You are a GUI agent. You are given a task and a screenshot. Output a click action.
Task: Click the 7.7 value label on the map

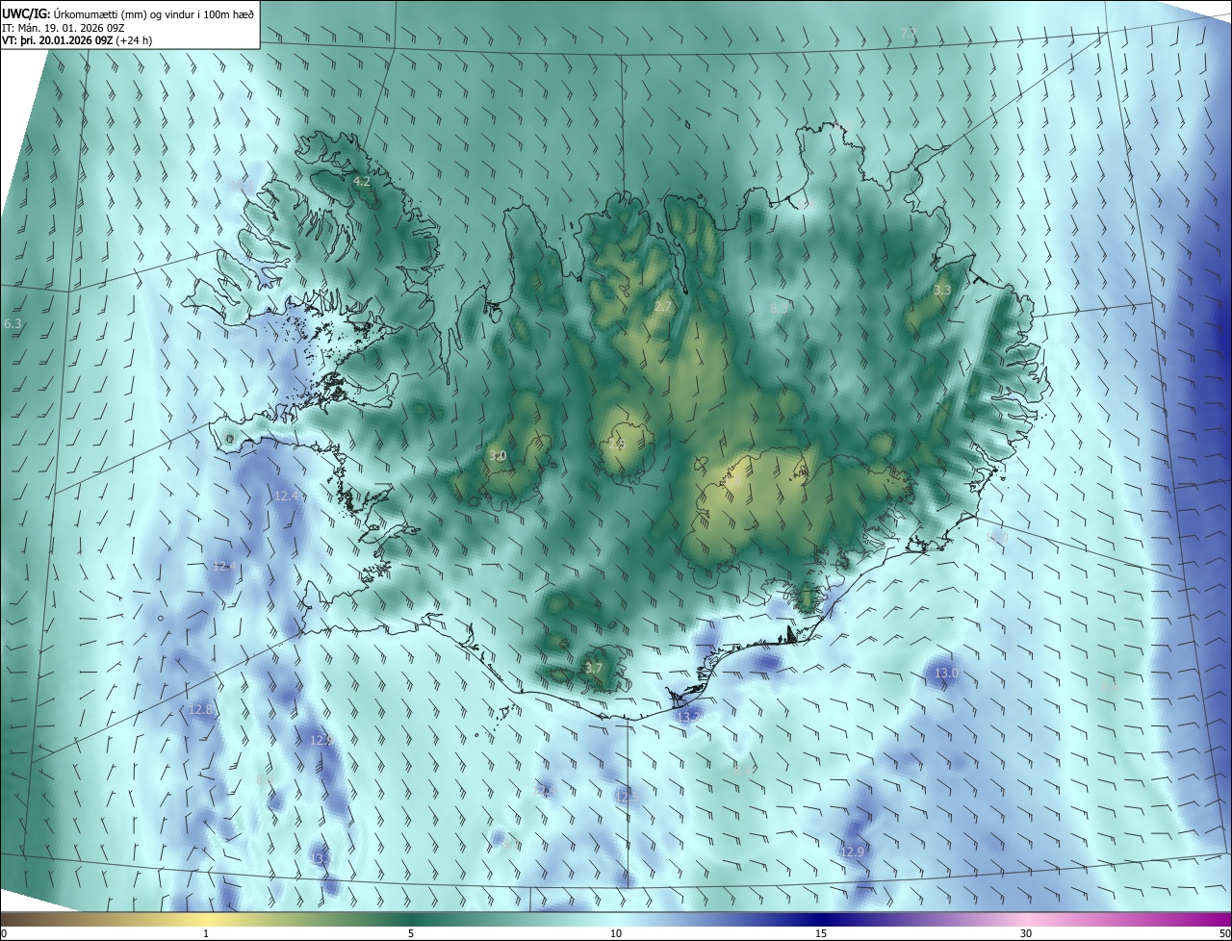coord(909,34)
